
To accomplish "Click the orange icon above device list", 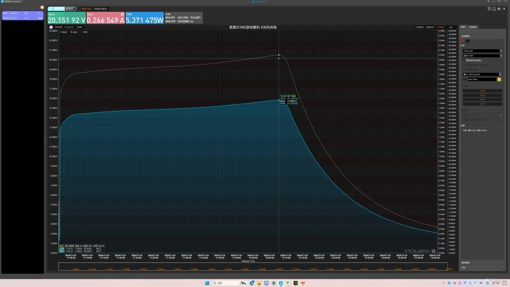I will 42,7.
